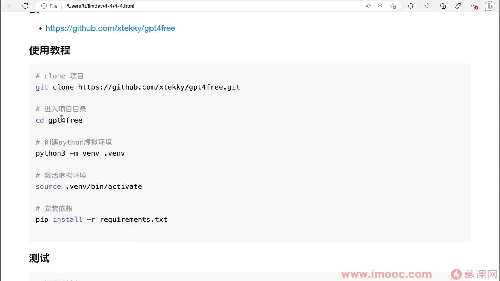Reload the page with refresh icon

pyautogui.click(x=25, y=6)
